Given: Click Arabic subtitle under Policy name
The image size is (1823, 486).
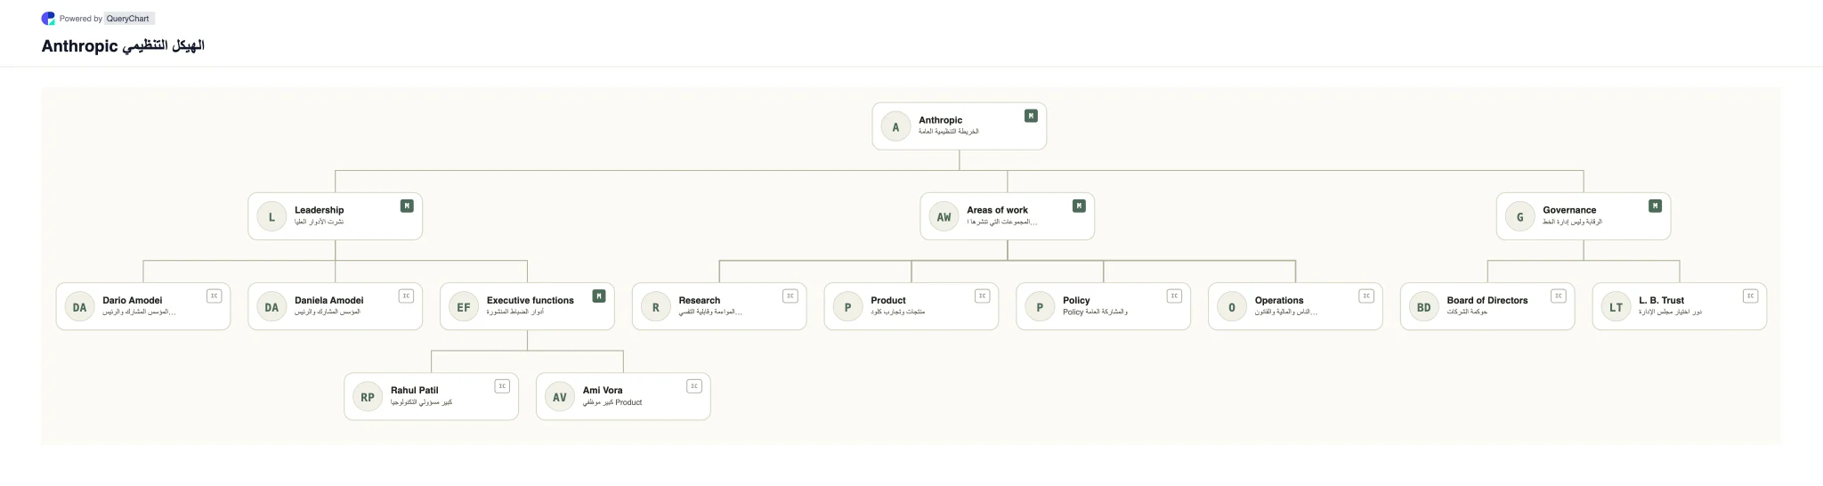Looking at the screenshot, I should [1095, 312].
